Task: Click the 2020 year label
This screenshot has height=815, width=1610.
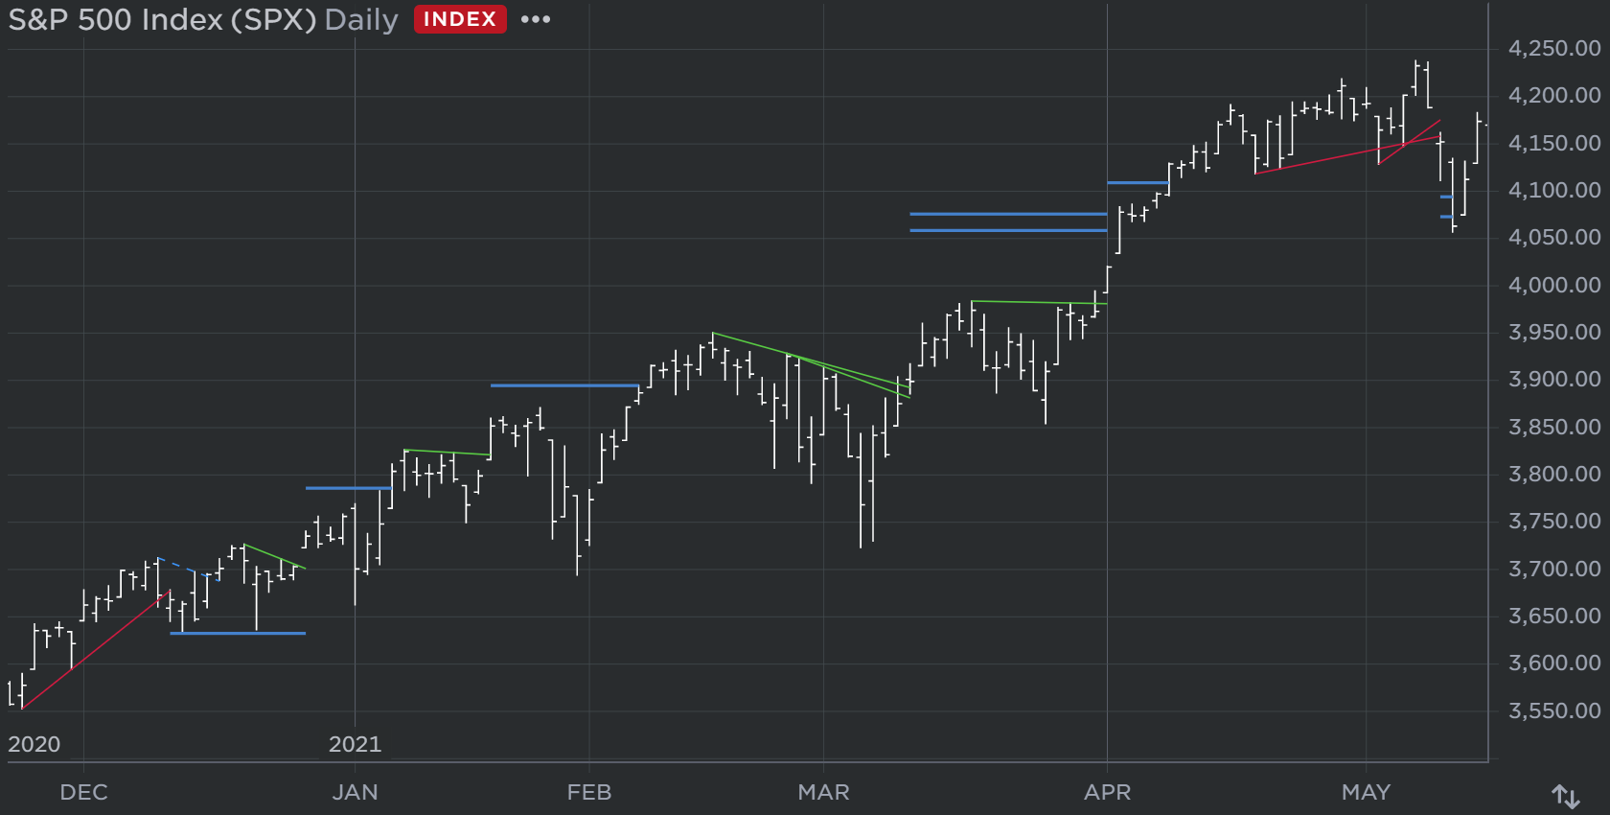Action: pyautogui.click(x=34, y=744)
